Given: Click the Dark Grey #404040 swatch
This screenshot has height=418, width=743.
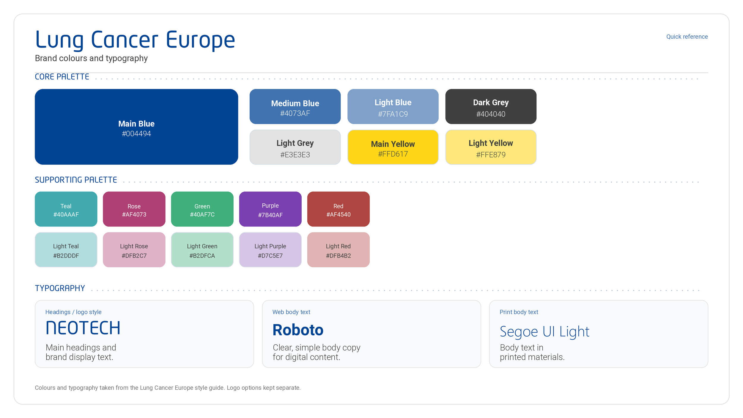Looking at the screenshot, I should pos(491,106).
